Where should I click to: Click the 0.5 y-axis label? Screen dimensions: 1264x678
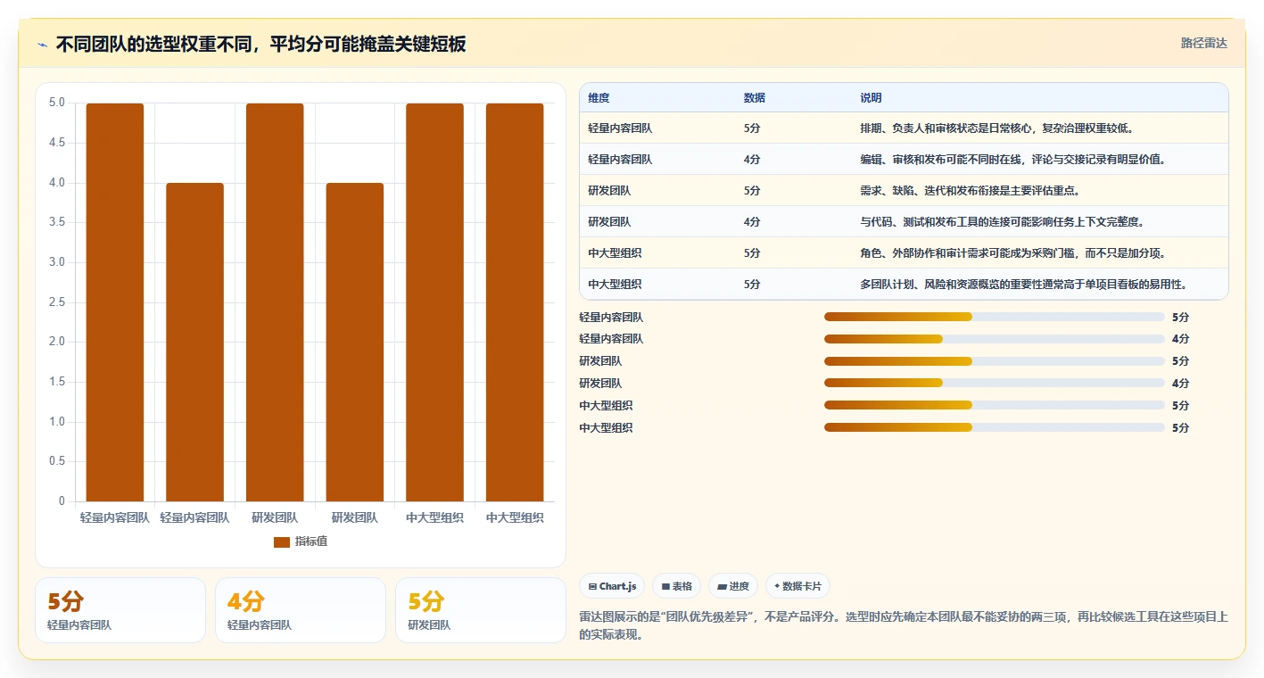click(x=56, y=461)
